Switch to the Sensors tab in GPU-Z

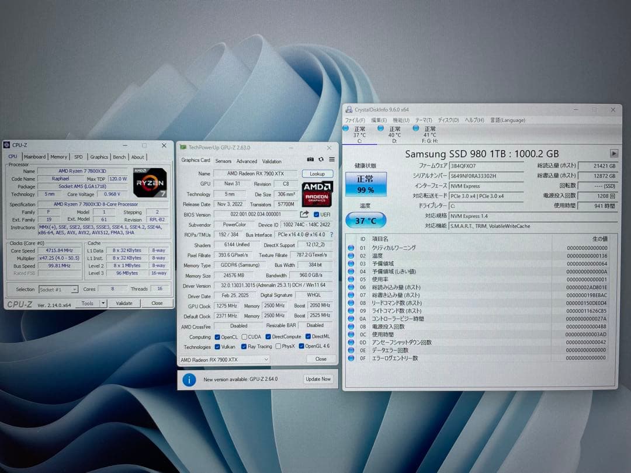click(223, 161)
